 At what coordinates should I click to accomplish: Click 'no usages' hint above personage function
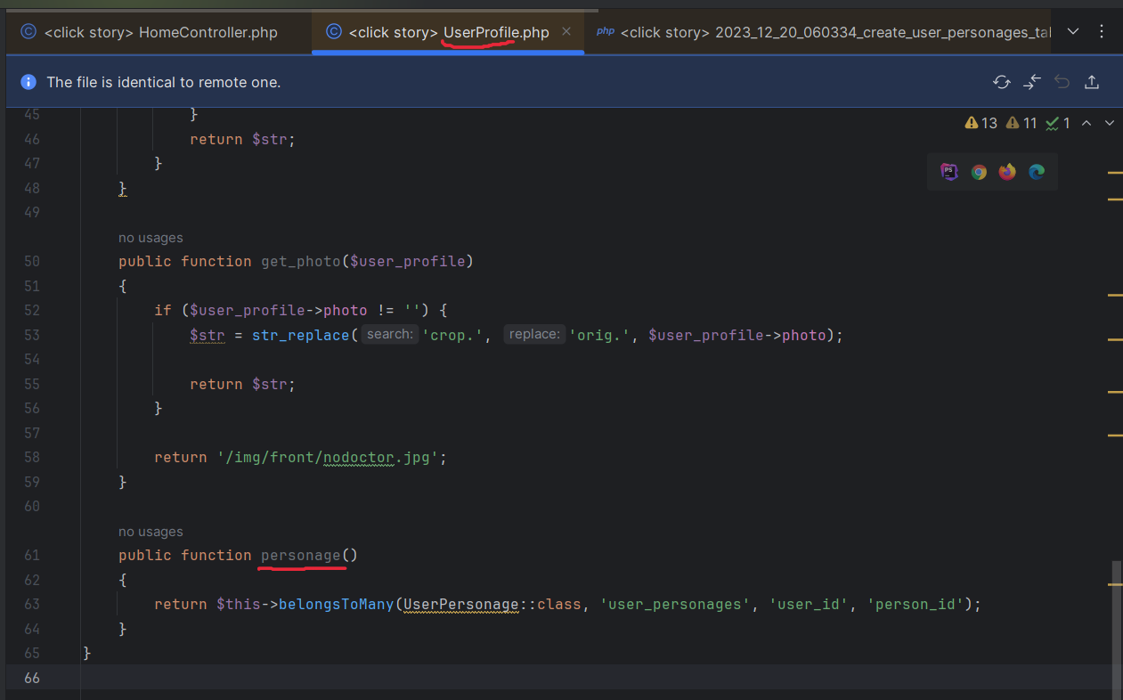[151, 532]
